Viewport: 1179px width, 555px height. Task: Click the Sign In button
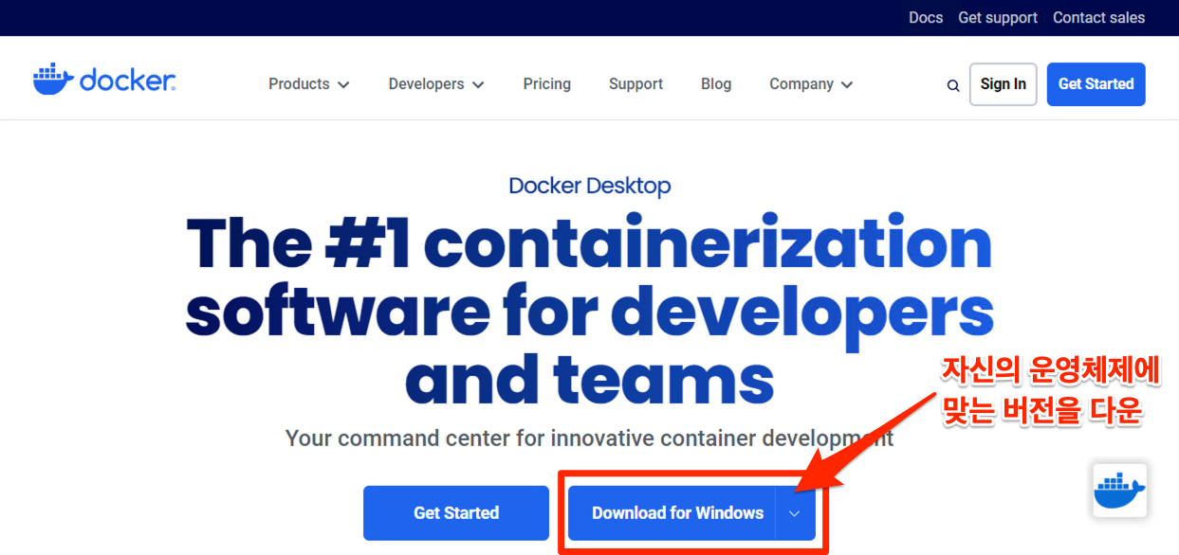[x=1003, y=84]
